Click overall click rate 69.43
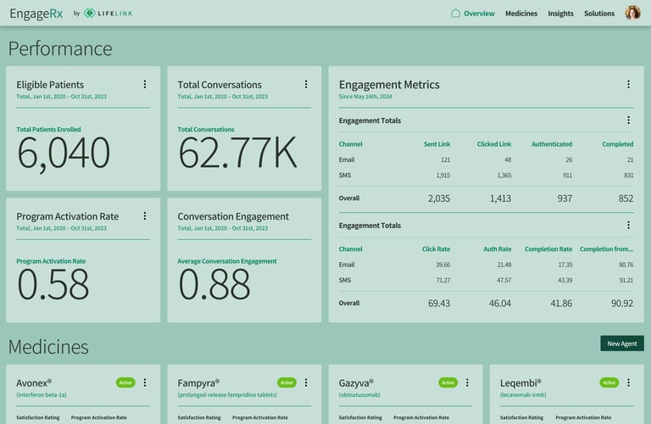Viewport: 651px width, 424px height. click(439, 304)
